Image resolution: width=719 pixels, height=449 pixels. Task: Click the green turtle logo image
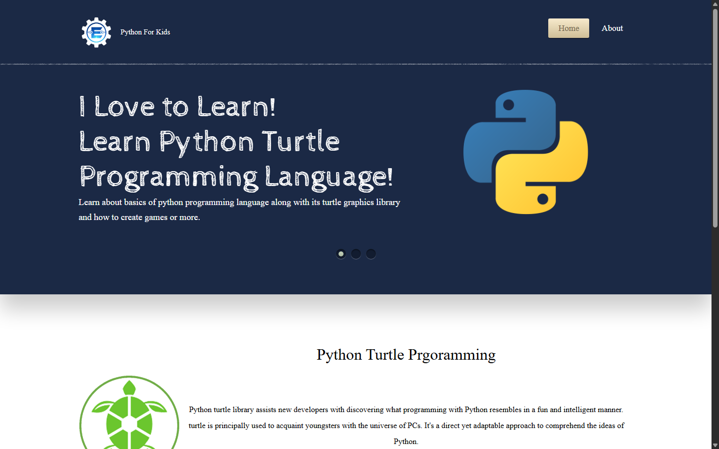pos(129,413)
